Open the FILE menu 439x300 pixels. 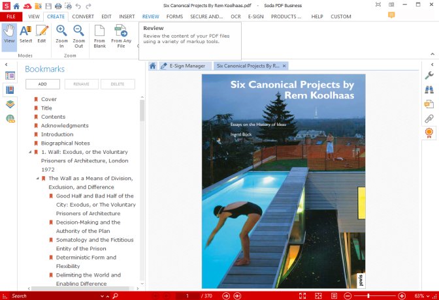tap(11, 16)
